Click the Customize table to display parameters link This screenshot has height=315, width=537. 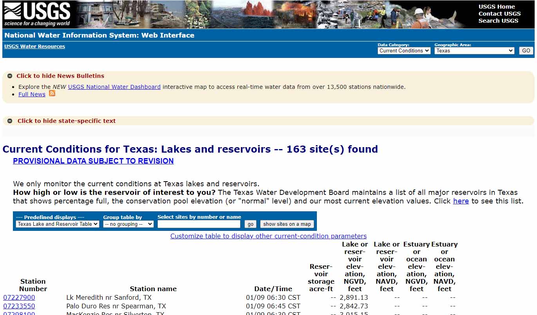click(268, 236)
